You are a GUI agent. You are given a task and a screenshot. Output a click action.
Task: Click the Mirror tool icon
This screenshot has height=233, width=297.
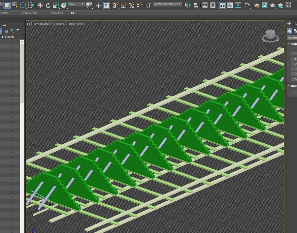pyautogui.click(x=188, y=5)
